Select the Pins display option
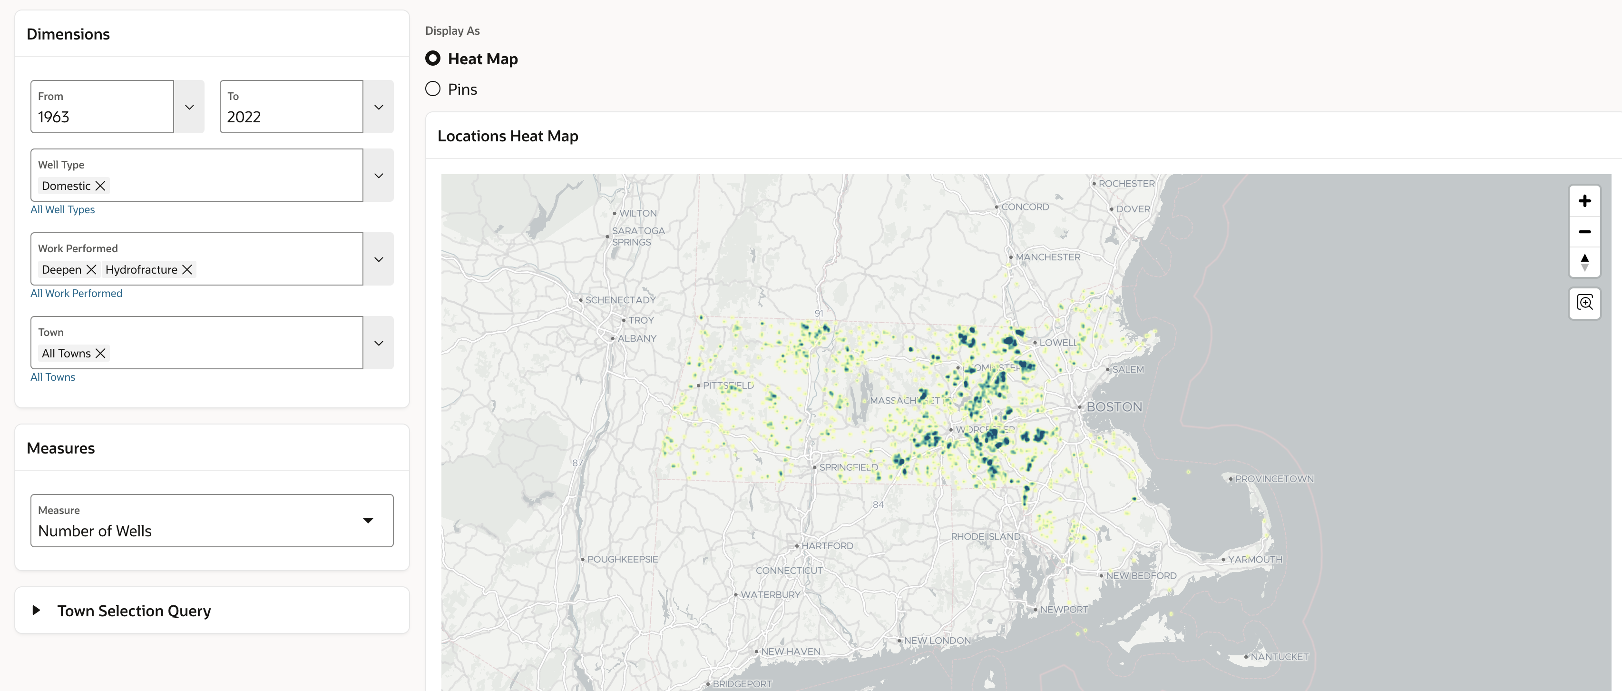 [x=432, y=89]
